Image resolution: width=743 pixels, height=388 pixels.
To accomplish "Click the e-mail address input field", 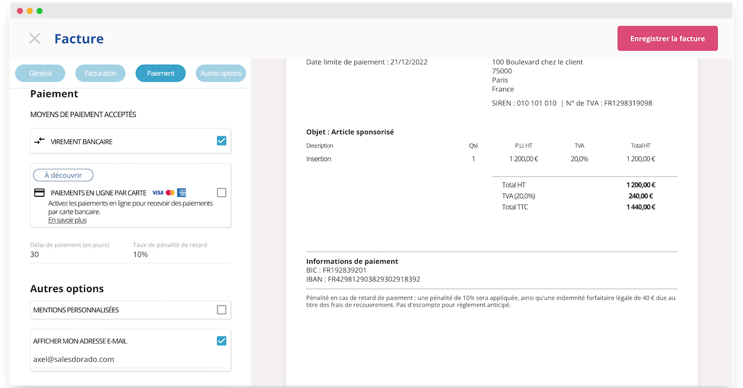I will click(x=131, y=360).
